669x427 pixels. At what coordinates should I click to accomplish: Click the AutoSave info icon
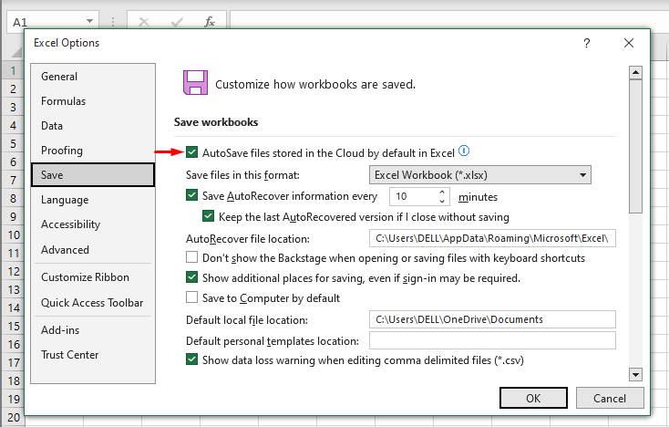[464, 151]
